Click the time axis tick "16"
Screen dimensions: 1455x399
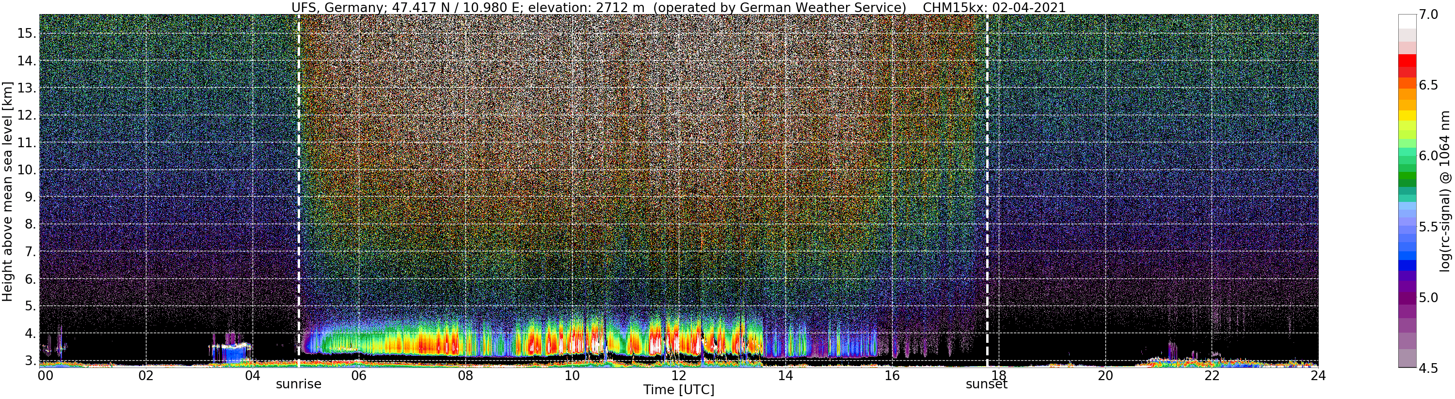(x=892, y=376)
